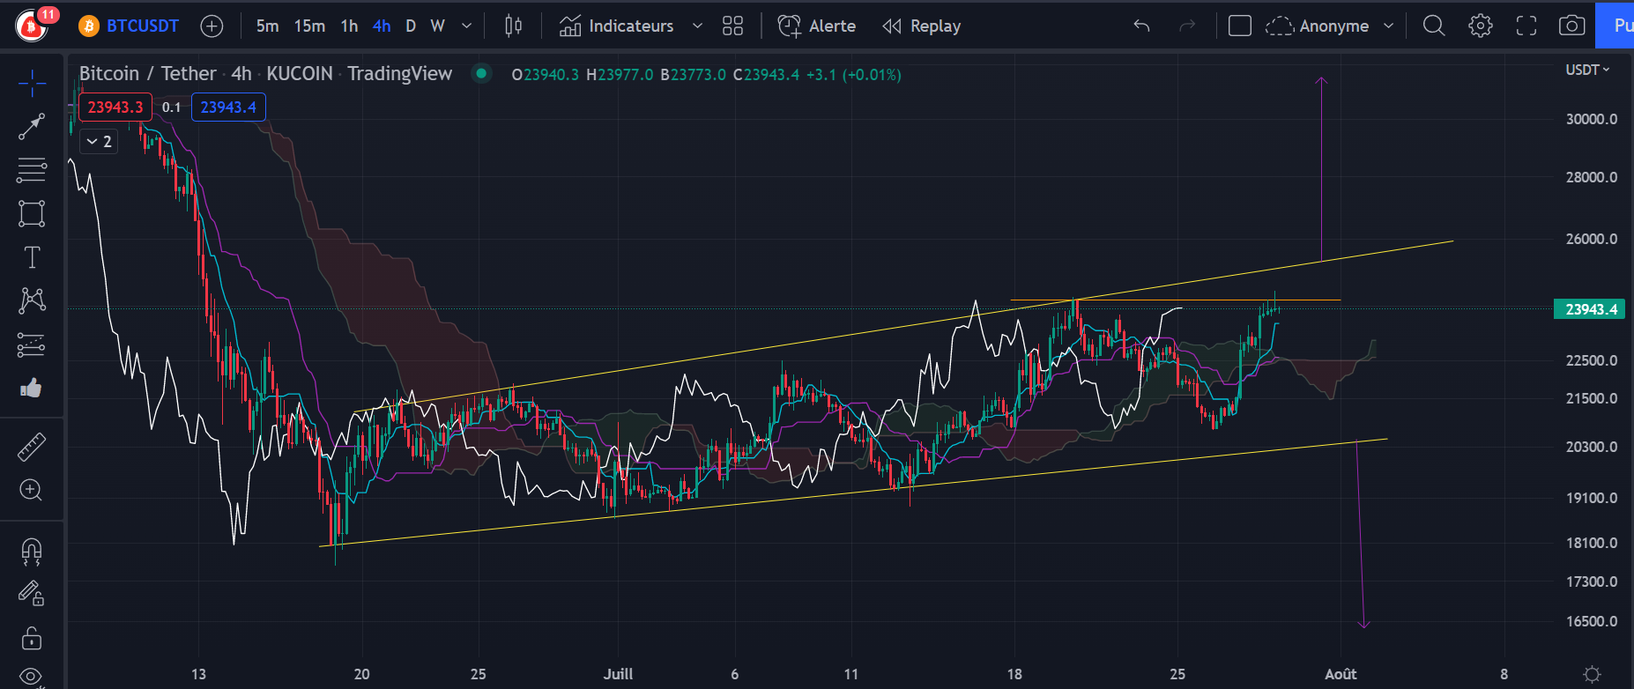1634x689 pixels.
Task: Open the candlestick chart style selector
Action: [x=513, y=26]
